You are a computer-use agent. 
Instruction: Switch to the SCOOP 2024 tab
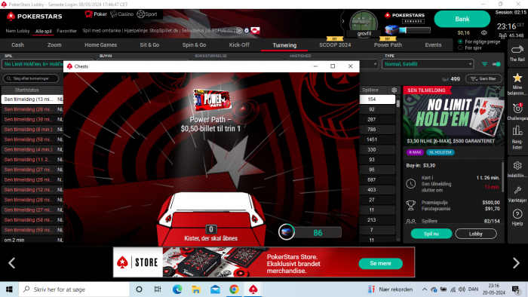(x=335, y=44)
